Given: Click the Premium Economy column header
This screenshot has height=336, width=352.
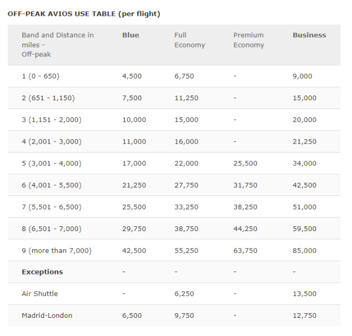Looking at the screenshot, I should tap(248, 40).
